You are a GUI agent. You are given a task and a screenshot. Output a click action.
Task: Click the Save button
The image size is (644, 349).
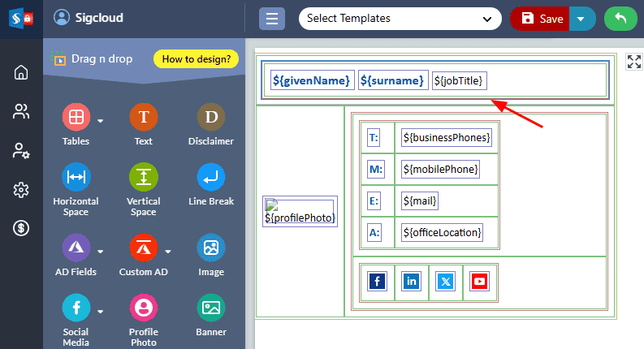541,19
